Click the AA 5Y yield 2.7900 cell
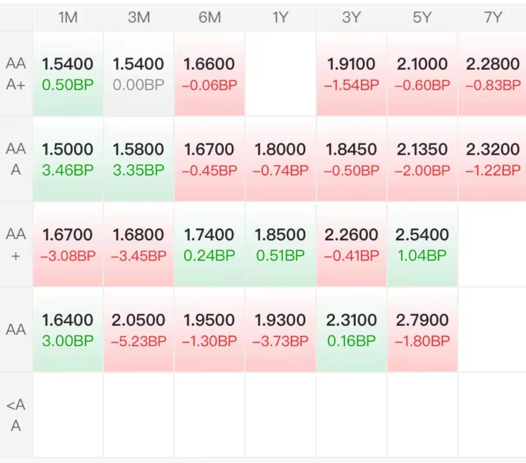The image size is (526, 463). 422,330
